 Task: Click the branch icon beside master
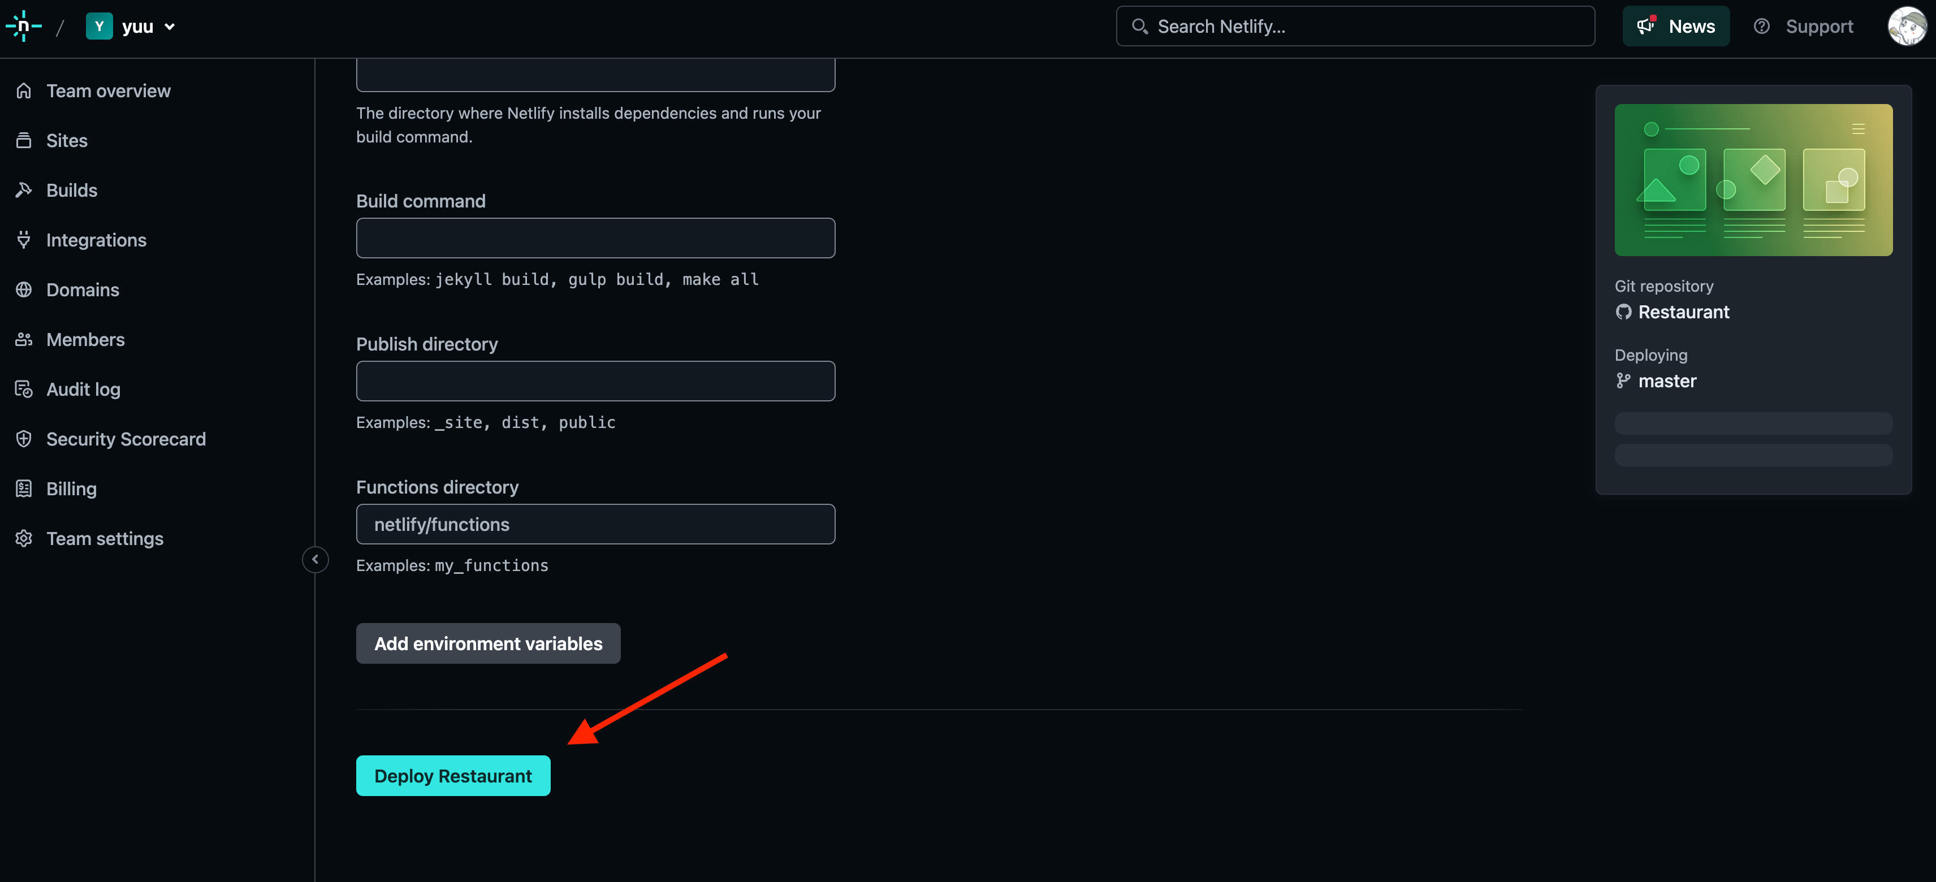click(x=1623, y=381)
